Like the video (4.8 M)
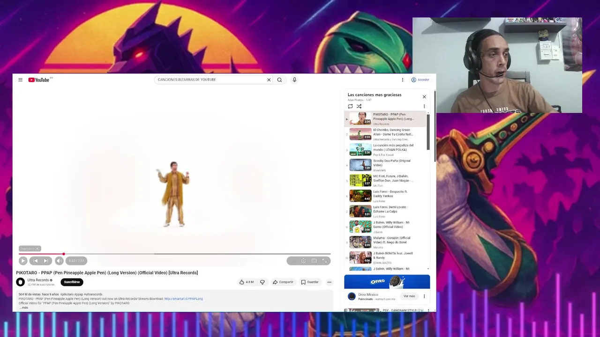The height and width of the screenshot is (337, 600). tap(247, 282)
